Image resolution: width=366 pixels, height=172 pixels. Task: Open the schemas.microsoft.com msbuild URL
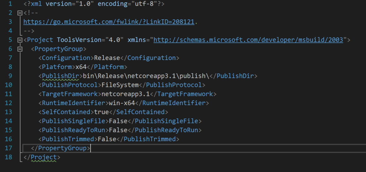pyautogui.click(x=248, y=40)
